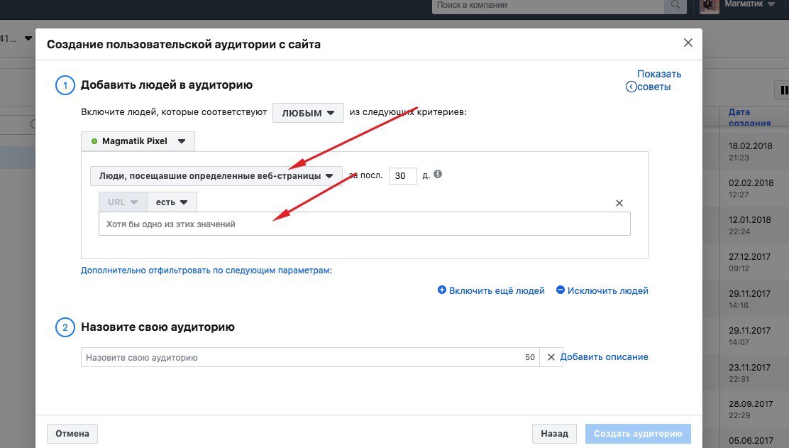The image size is (789, 448).
Task: Click the URL values input field
Action: pos(364,224)
